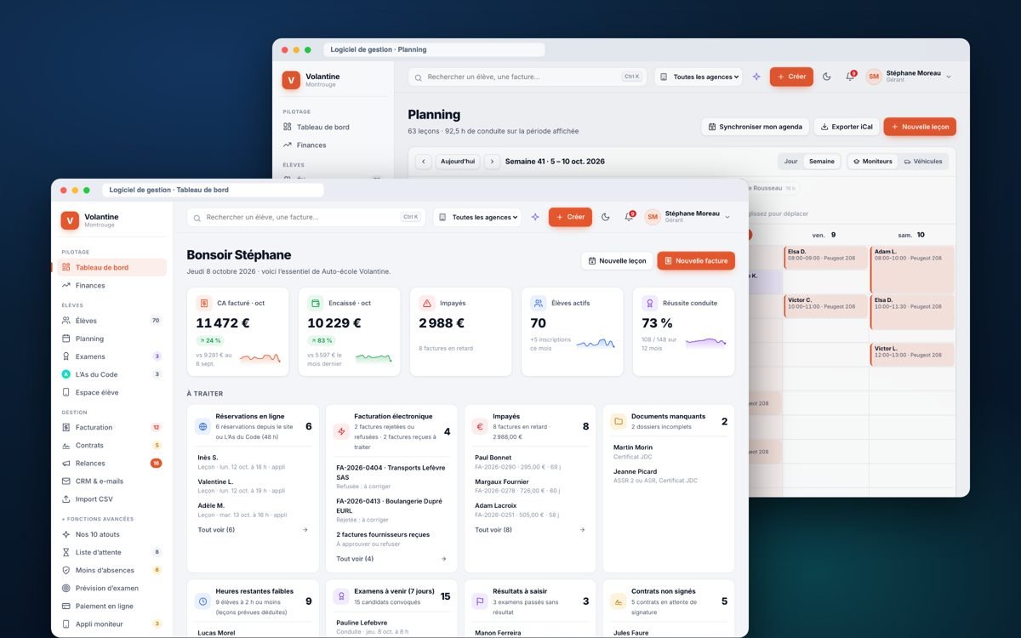Select Martin Morin missing document row

(x=669, y=452)
